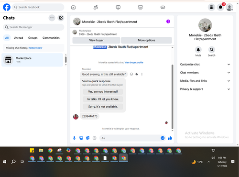The image size is (239, 177).
Task: Expand the Chat members section
Action: [x=205, y=73]
